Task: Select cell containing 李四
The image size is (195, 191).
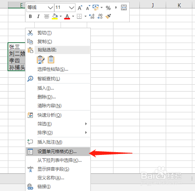Action: tap(17, 60)
